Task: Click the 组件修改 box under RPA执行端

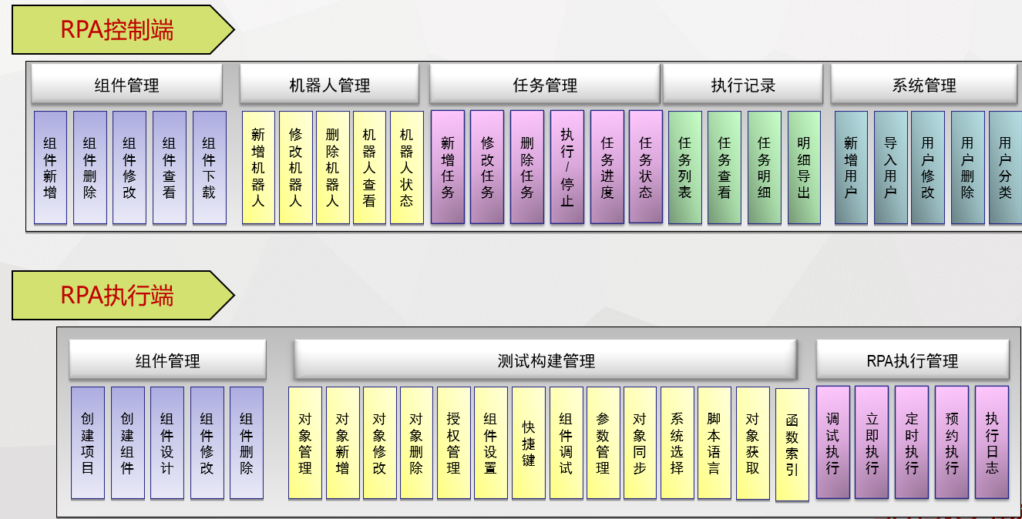Action: click(207, 443)
